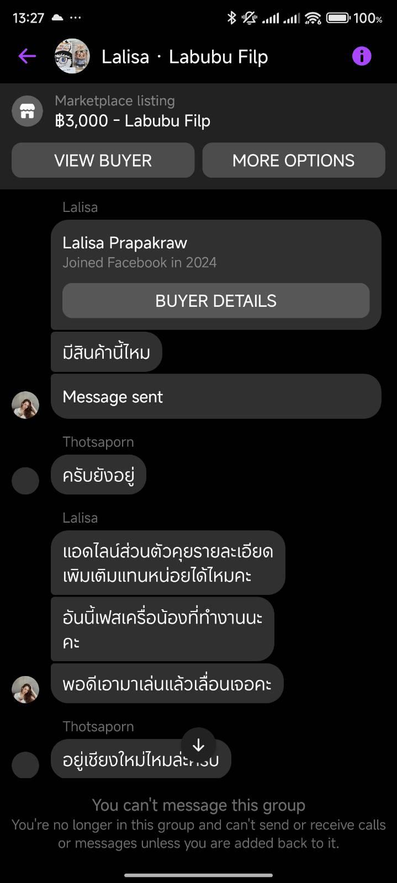
Task: Tap the Wi-Fi status bar icon
Action: pyautogui.click(x=313, y=18)
